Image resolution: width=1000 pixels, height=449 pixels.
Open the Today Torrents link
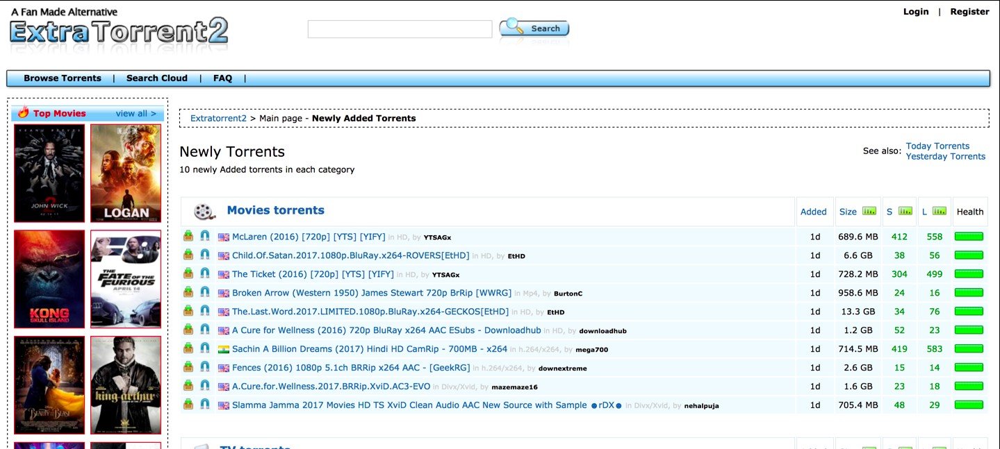click(x=937, y=146)
